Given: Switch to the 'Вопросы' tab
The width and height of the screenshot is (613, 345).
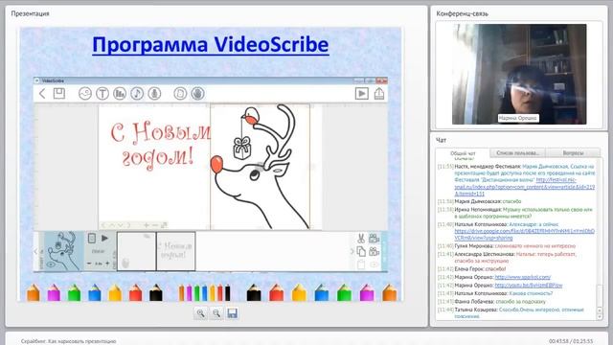Looking at the screenshot, I should point(573,153).
